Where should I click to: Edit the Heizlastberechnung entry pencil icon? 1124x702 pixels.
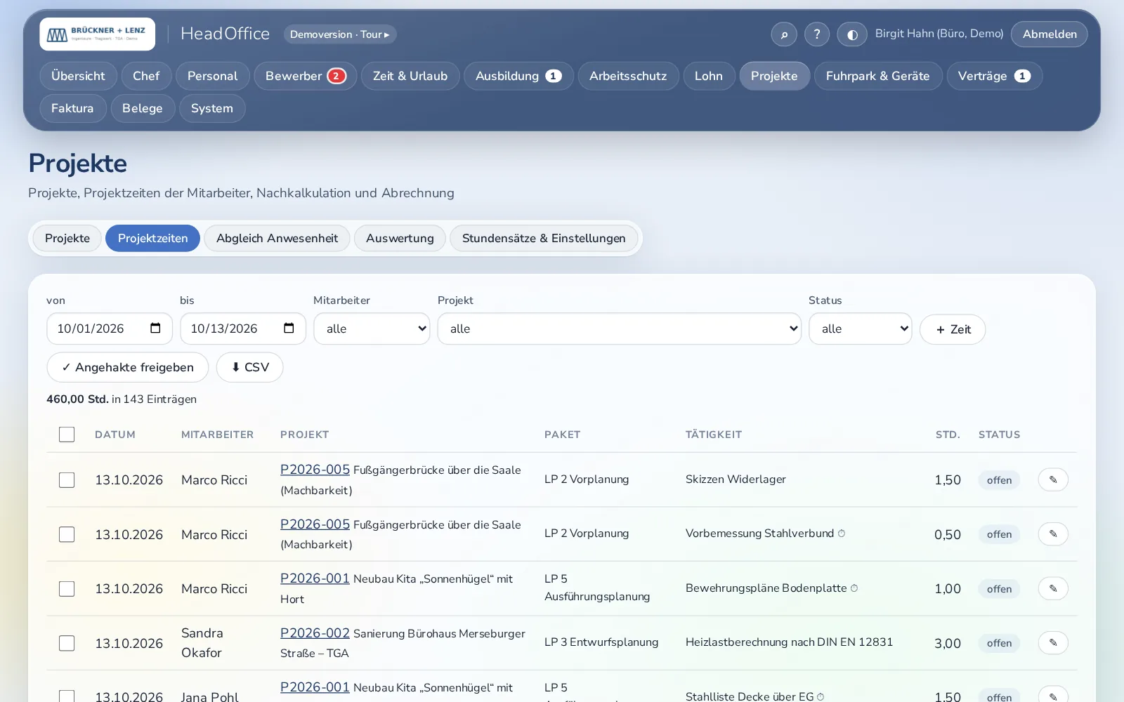(1053, 643)
